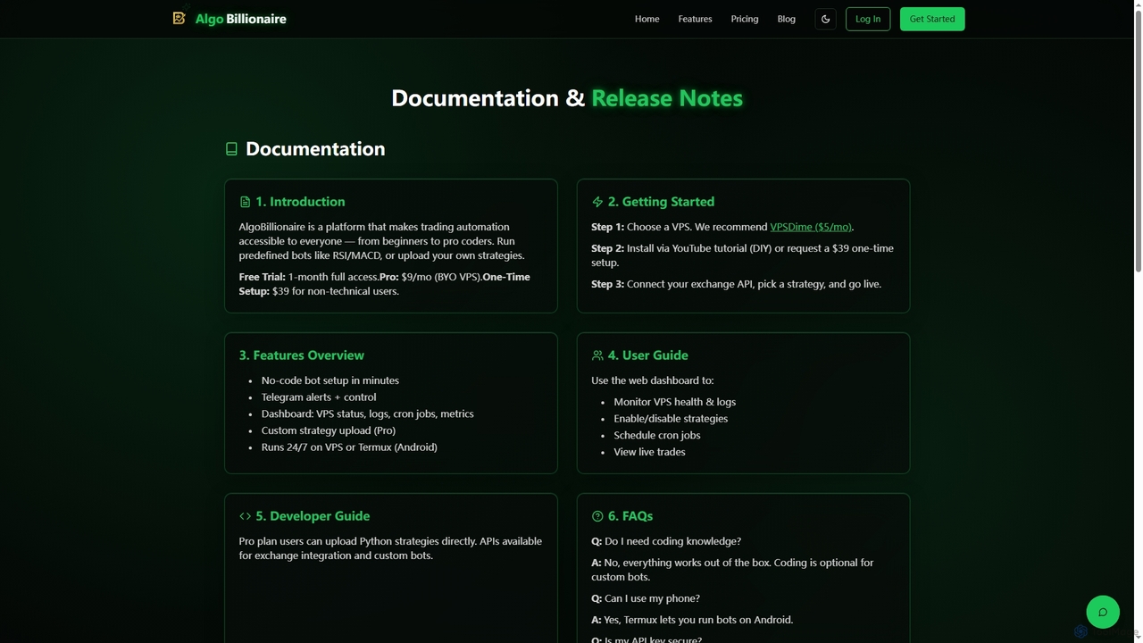Click the '6. FAQs' heading

point(630,516)
